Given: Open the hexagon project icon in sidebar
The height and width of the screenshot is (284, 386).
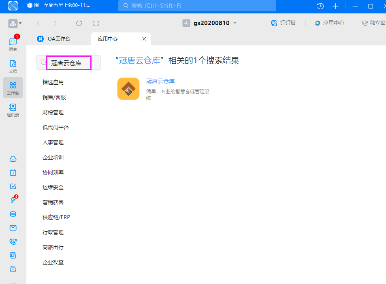Looking at the screenshot, I should [x=13, y=214].
